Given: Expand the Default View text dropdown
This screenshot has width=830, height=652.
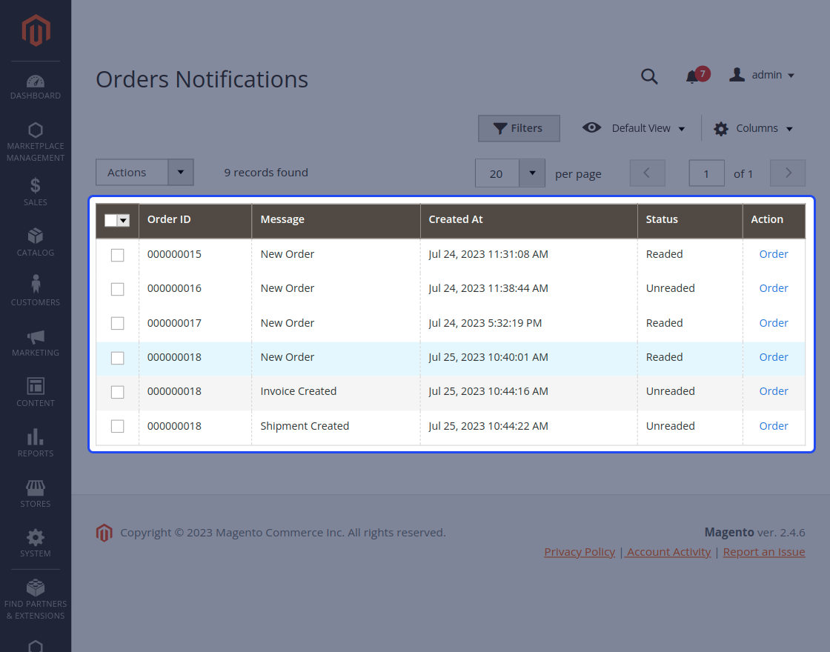Looking at the screenshot, I should 648,128.
